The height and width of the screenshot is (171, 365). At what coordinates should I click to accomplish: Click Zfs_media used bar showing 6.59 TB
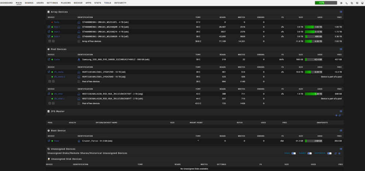(314, 72)
